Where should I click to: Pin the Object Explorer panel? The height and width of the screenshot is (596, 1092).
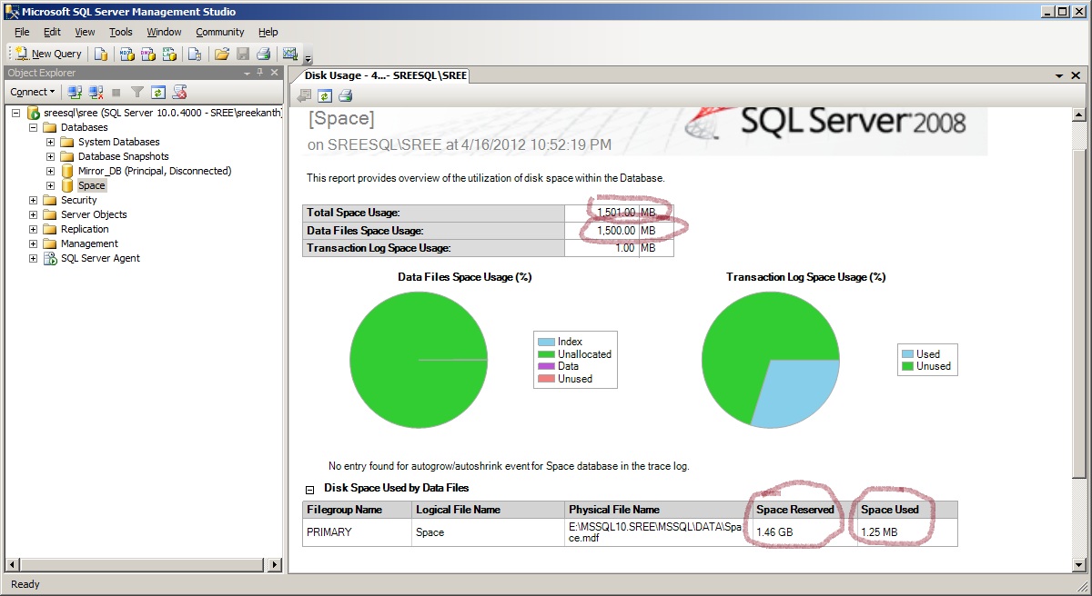[259, 73]
